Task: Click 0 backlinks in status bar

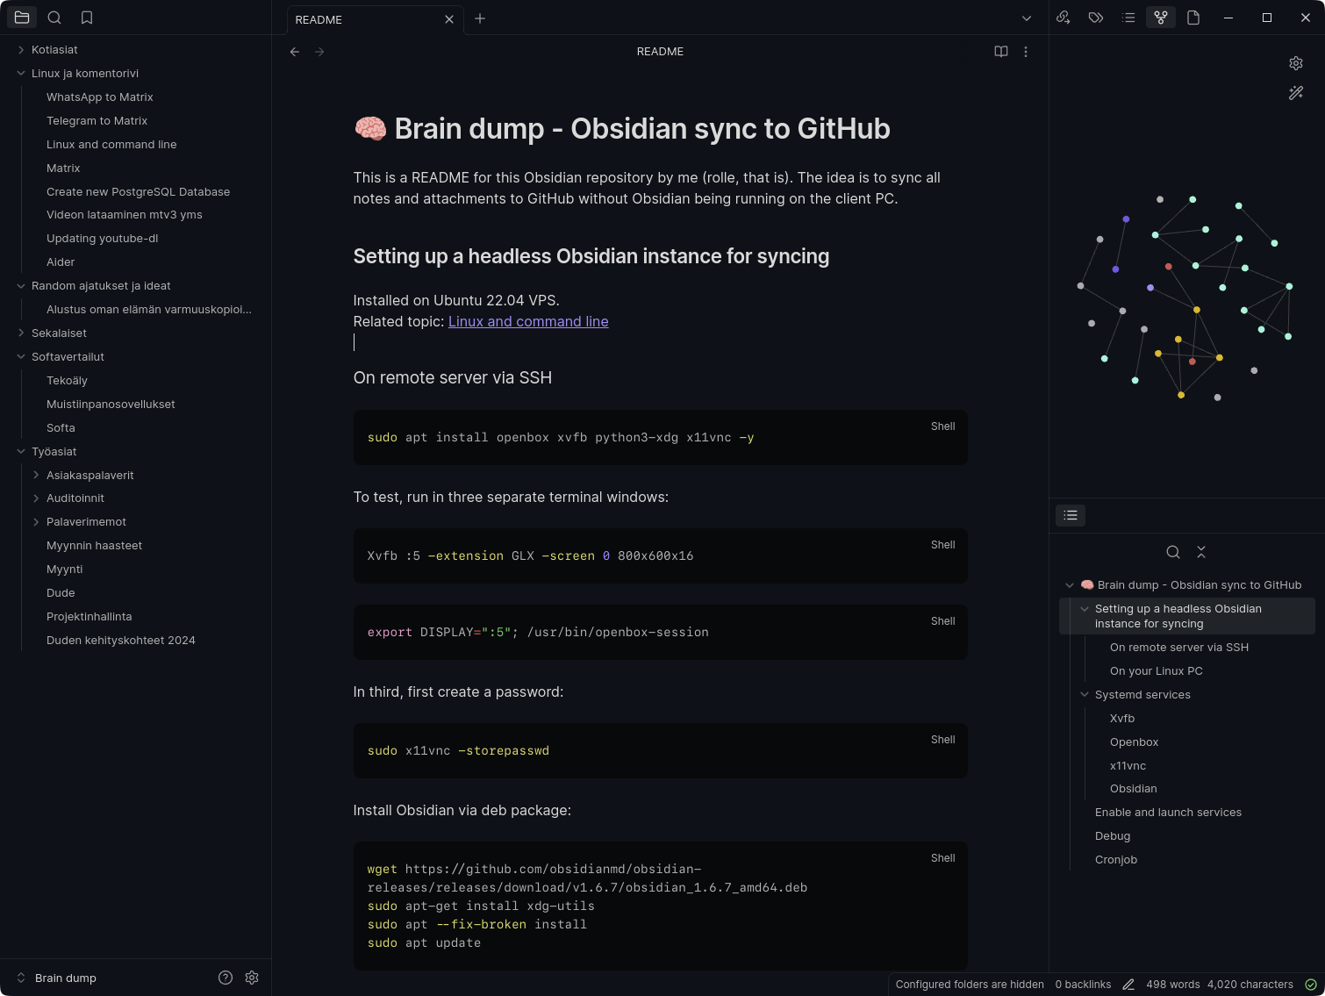Action: tap(1083, 985)
